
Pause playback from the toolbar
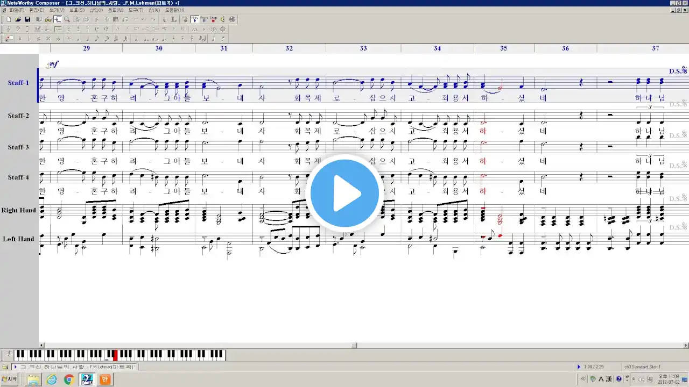click(x=204, y=19)
